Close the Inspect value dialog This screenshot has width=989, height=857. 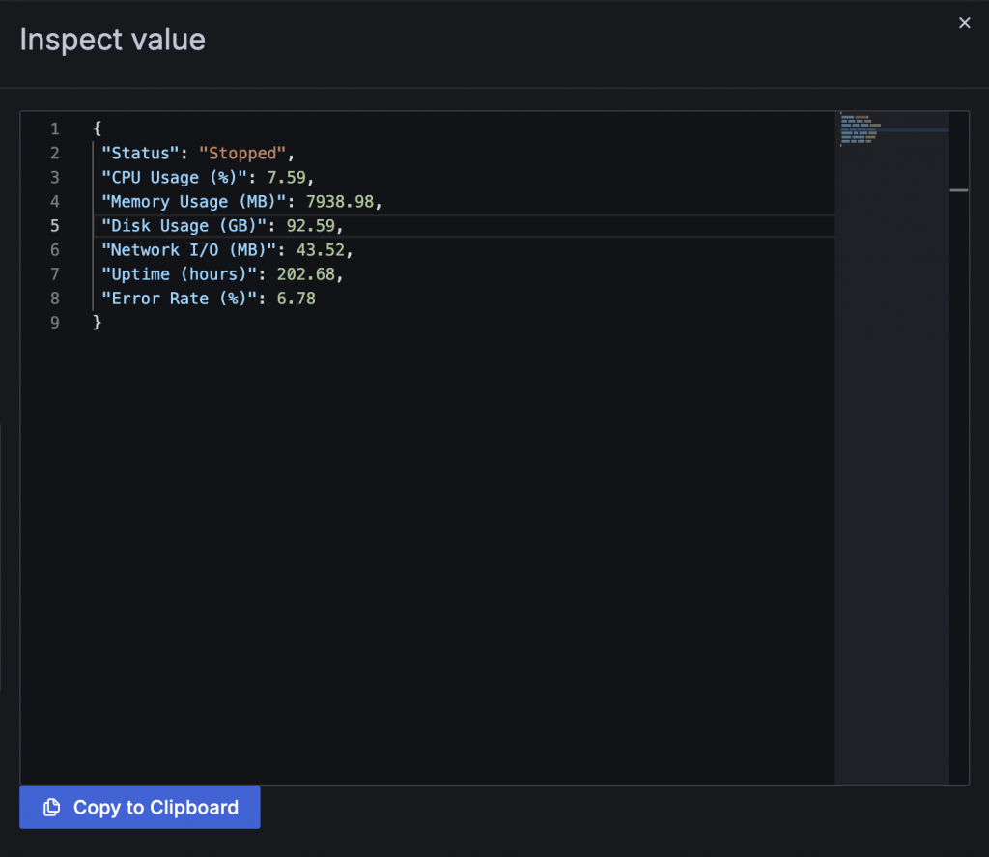[964, 23]
